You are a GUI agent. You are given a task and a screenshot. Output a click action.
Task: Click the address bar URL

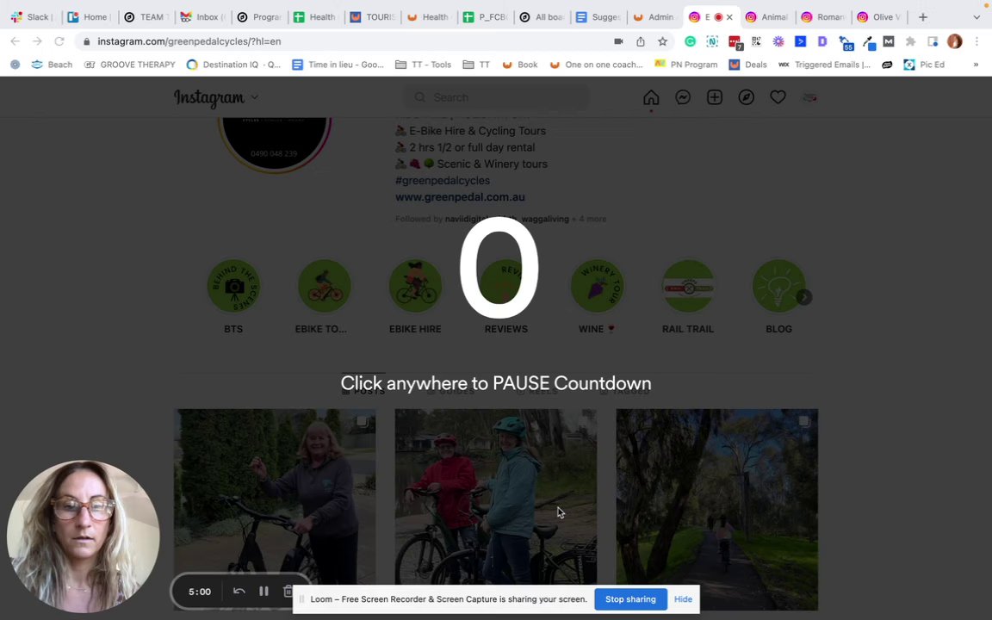(189, 41)
